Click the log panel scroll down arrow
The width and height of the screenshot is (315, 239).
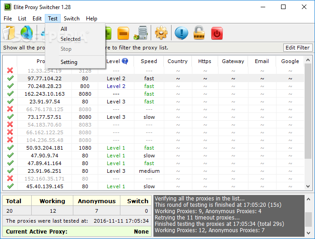point(308,233)
